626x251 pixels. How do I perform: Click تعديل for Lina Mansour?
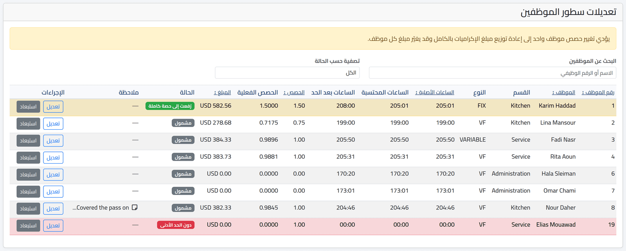(x=53, y=124)
